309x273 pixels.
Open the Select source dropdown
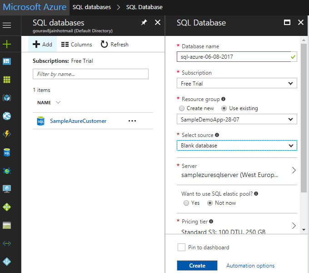pos(236,146)
